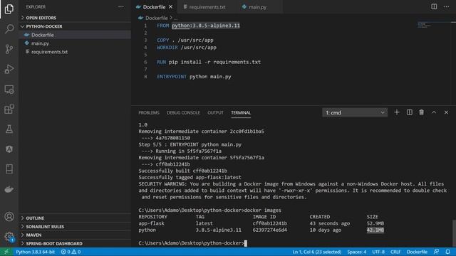The width and height of the screenshot is (456, 256).
Task: Kill the terminal with trash icon
Action: pos(421,112)
